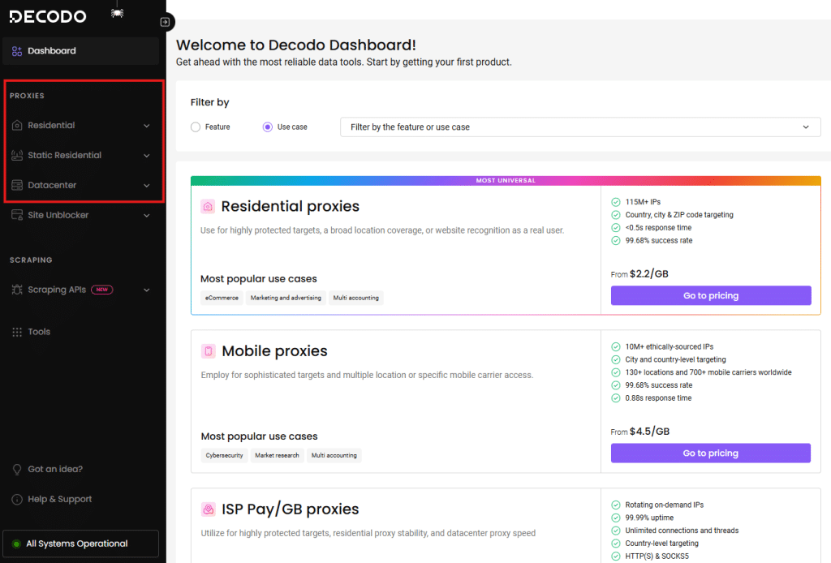Select the Use case radio button
Screen dimensions: 831x563
(x=268, y=127)
